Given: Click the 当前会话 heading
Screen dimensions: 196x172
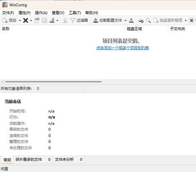Looking at the screenshot, I should pos(13,102).
